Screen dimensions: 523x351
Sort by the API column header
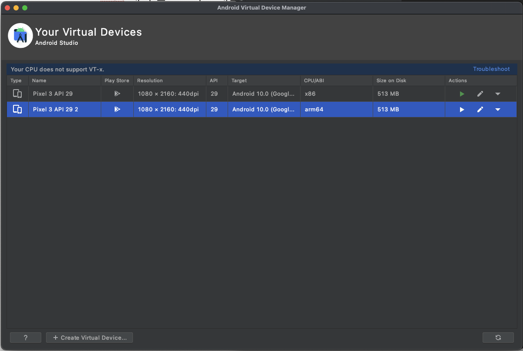click(217, 80)
